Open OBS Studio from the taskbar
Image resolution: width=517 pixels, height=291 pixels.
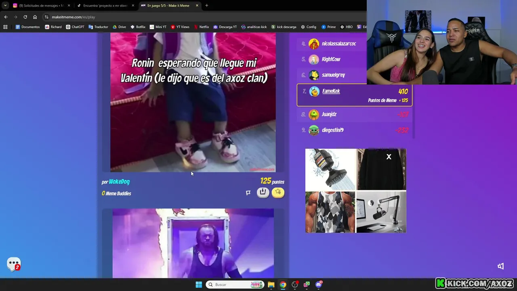coord(295,285)
